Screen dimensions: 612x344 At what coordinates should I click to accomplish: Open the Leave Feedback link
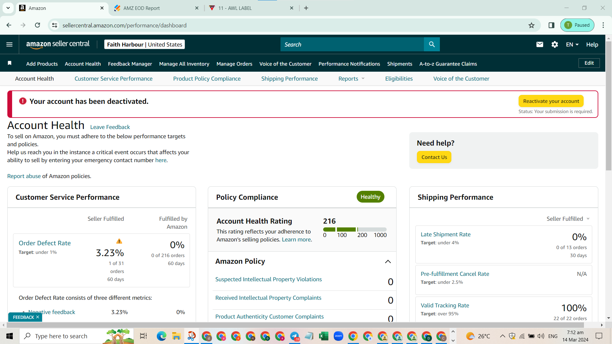tap(110, 127)
